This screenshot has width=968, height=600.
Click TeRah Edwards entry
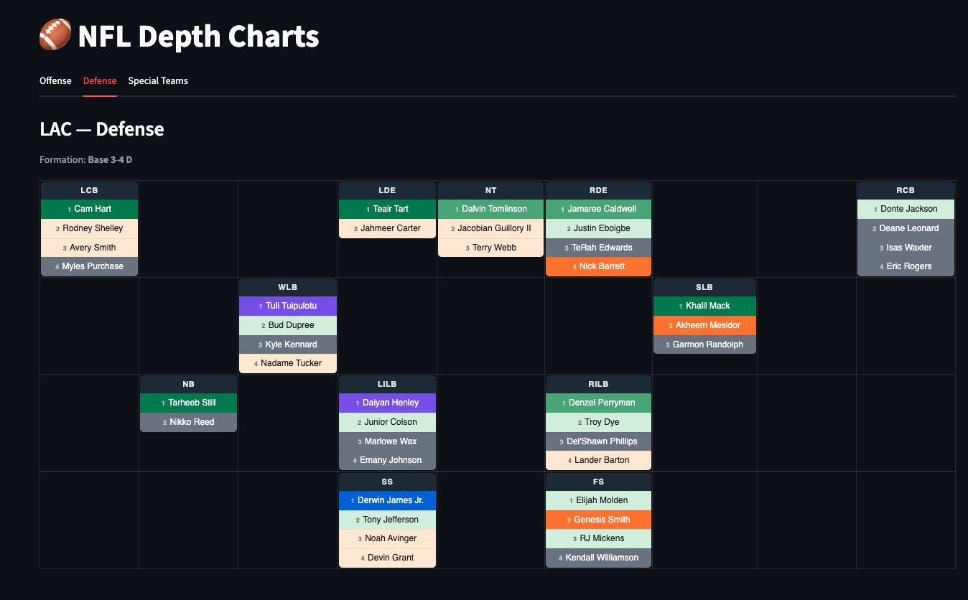[598, 248]
